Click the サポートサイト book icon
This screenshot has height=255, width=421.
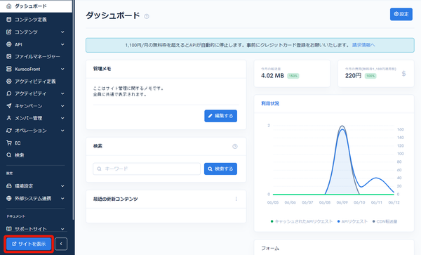(9, 229)
